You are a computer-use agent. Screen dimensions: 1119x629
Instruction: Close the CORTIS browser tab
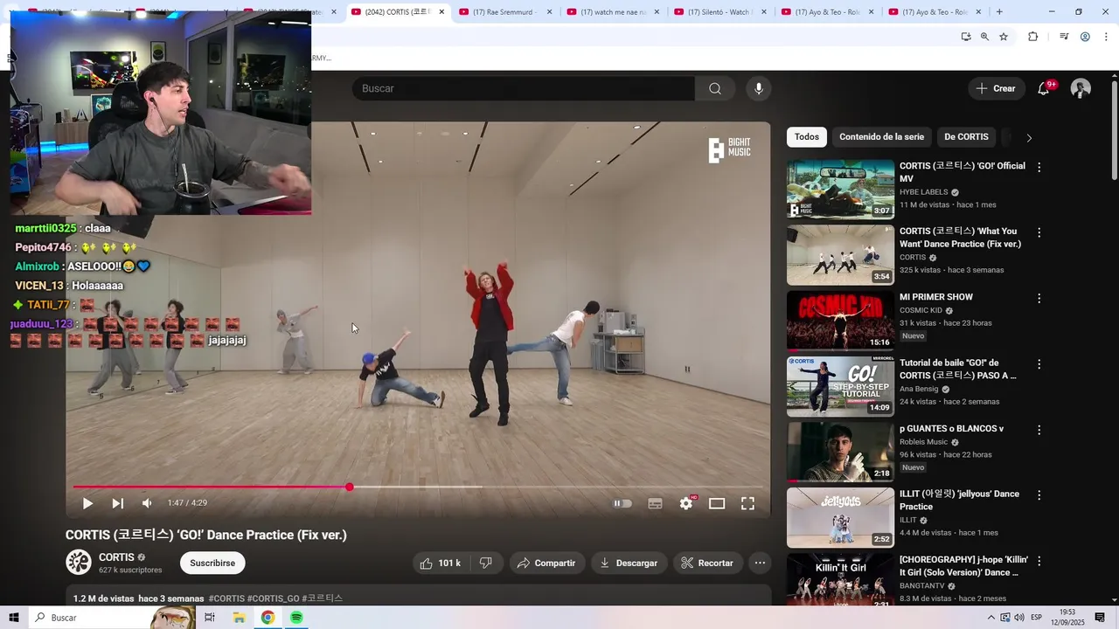point(441,12)
